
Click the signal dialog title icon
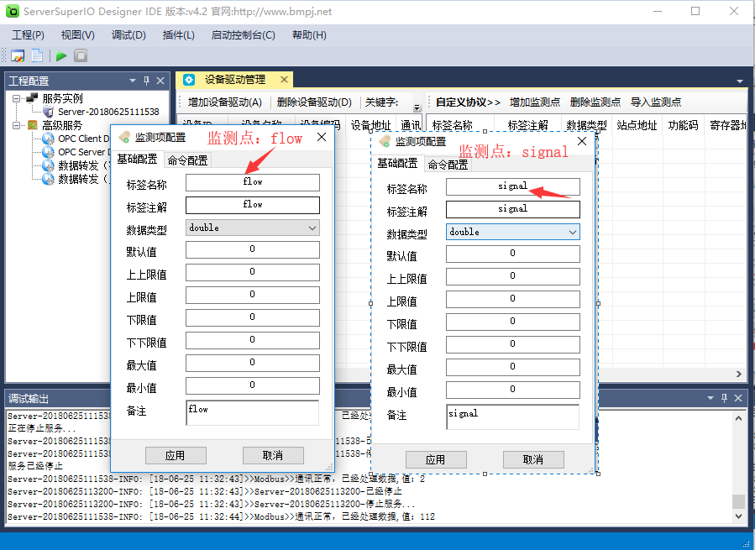click(x=385, y=142)
